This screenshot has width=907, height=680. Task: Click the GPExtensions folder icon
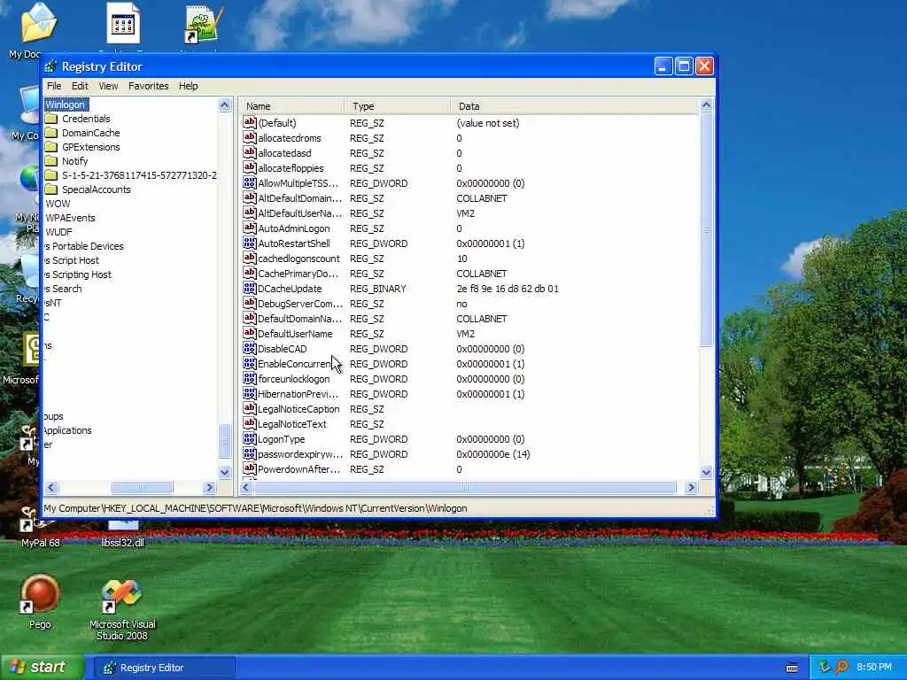pos(51,147)
